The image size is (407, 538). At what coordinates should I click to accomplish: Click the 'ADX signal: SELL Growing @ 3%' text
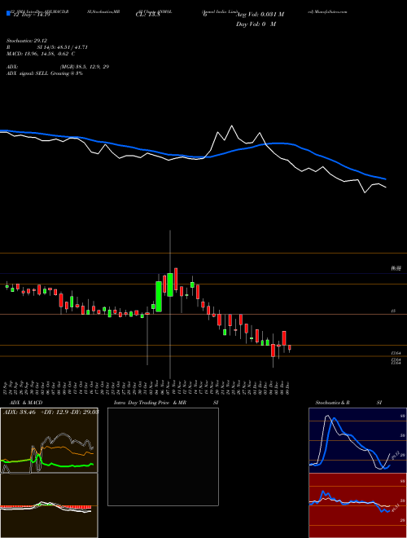click(x=45, y=73)
